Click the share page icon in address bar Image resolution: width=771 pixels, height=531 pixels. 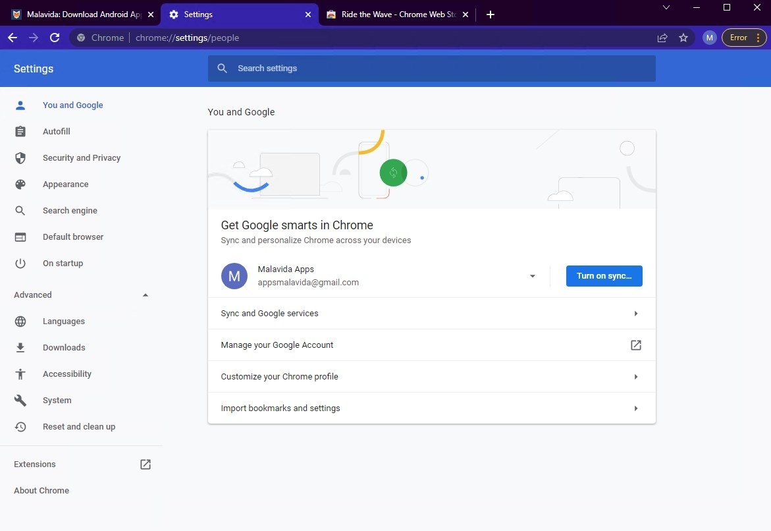(x=662, y=38)
